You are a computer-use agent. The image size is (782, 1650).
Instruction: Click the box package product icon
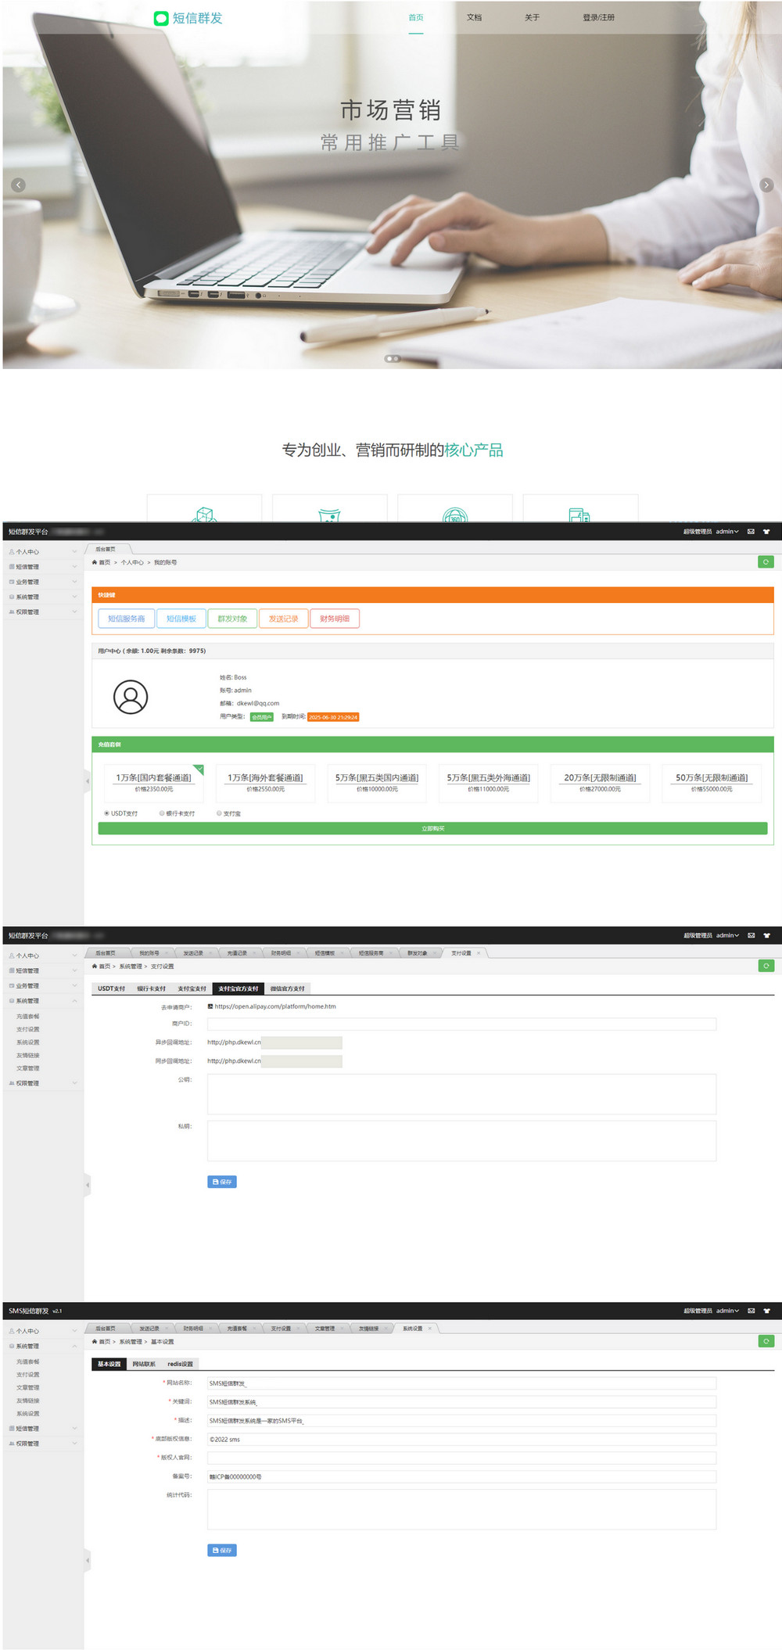click(x=204, y=515)
